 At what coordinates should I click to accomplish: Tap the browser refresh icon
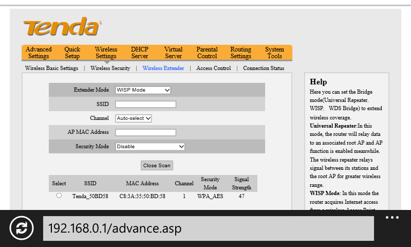tap(22, 228)
